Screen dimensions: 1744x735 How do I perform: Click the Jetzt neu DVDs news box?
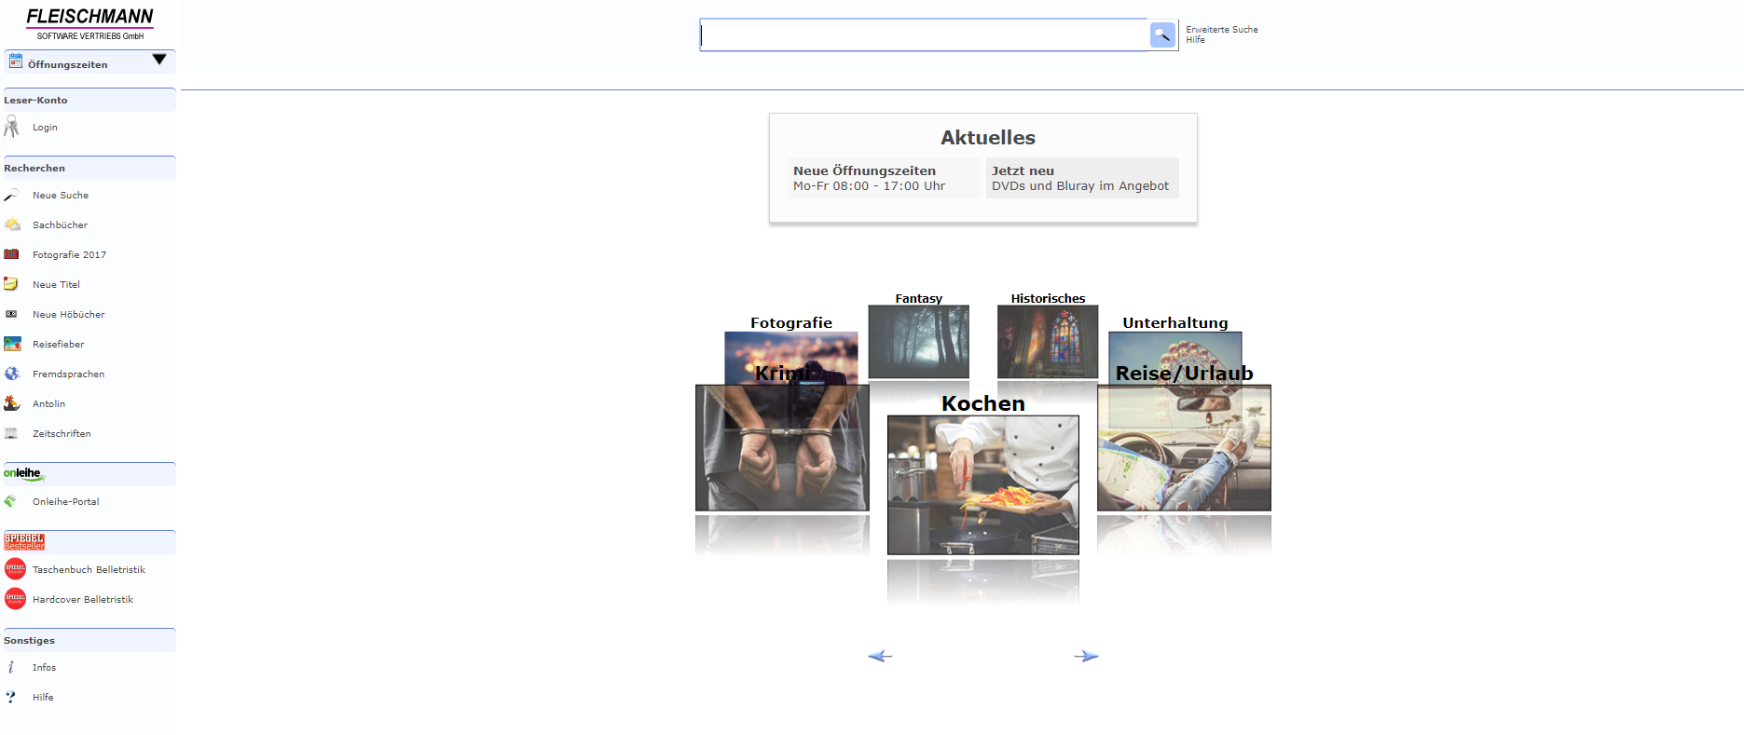coord(1082,178)
